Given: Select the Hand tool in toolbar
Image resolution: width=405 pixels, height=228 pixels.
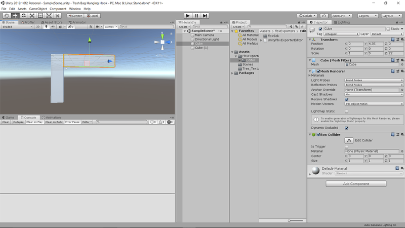Looking at the screenshot, I should tap(7, 16).
